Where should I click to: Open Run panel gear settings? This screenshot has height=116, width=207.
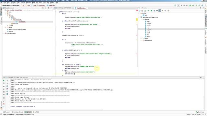[x=201, y=78]
